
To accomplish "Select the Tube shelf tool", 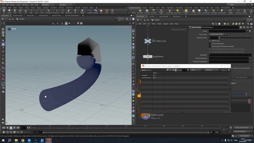I will (15, 11).
